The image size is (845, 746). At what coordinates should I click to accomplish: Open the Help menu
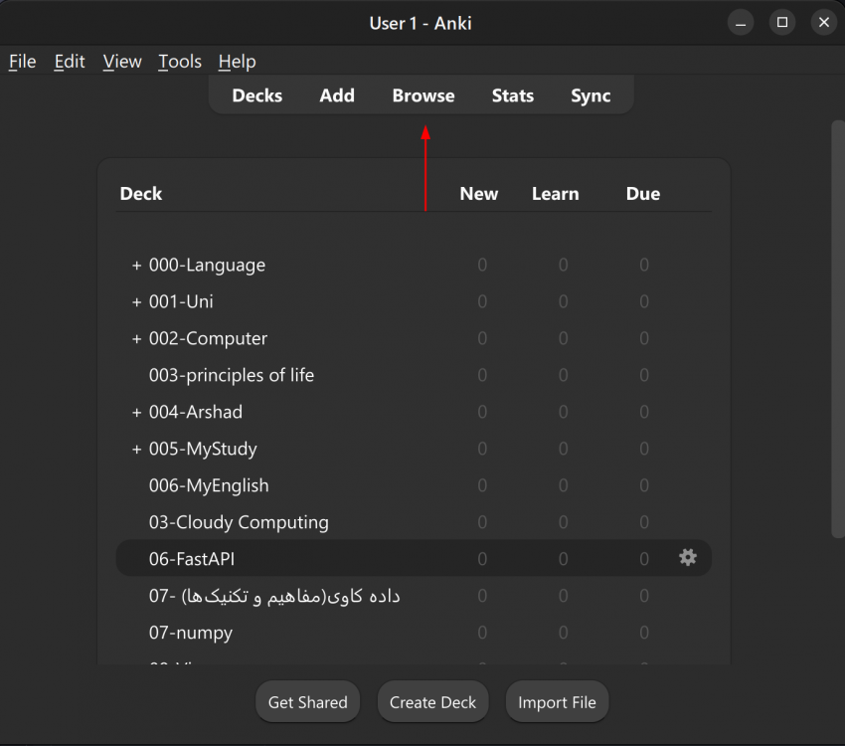point(237,62)
